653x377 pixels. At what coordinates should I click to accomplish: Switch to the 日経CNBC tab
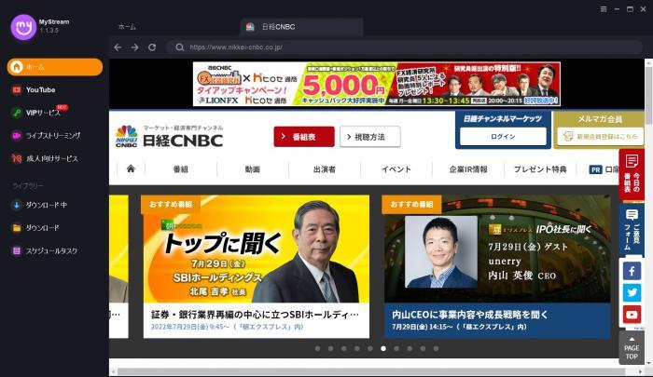pos(301,27)
